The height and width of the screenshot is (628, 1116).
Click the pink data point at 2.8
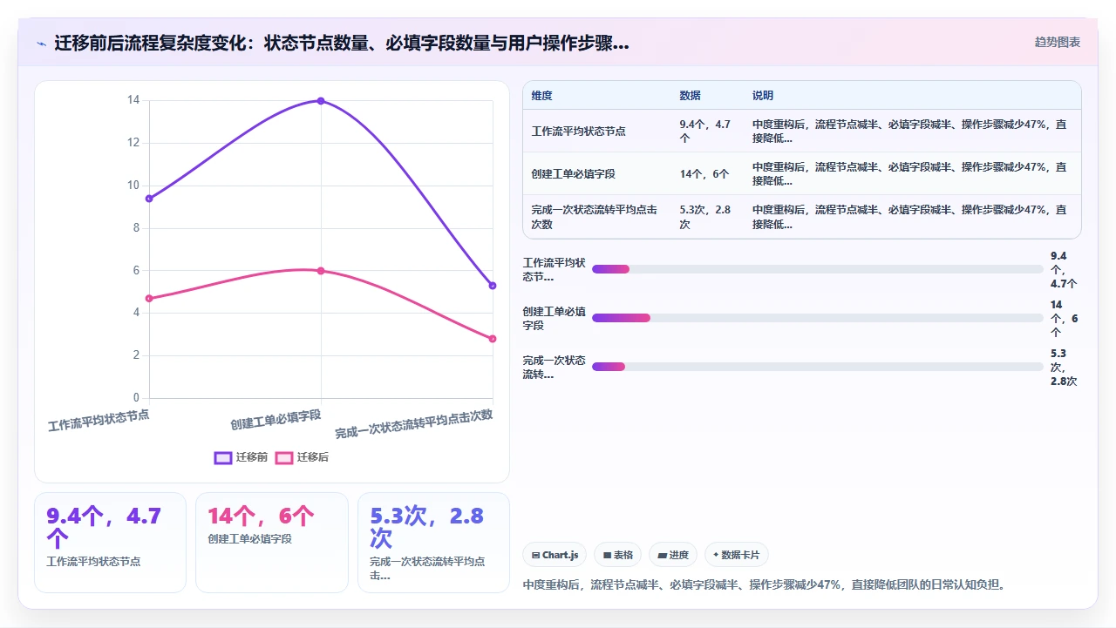[493, 339]
